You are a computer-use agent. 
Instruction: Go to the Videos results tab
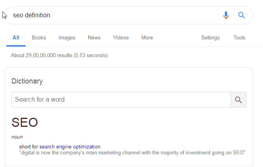(x=121, y=38)
